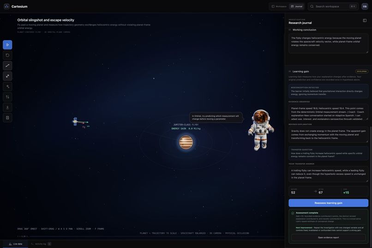Click the after score 67
This screenshot has width=372, height=248.
[x=320, y=193]
